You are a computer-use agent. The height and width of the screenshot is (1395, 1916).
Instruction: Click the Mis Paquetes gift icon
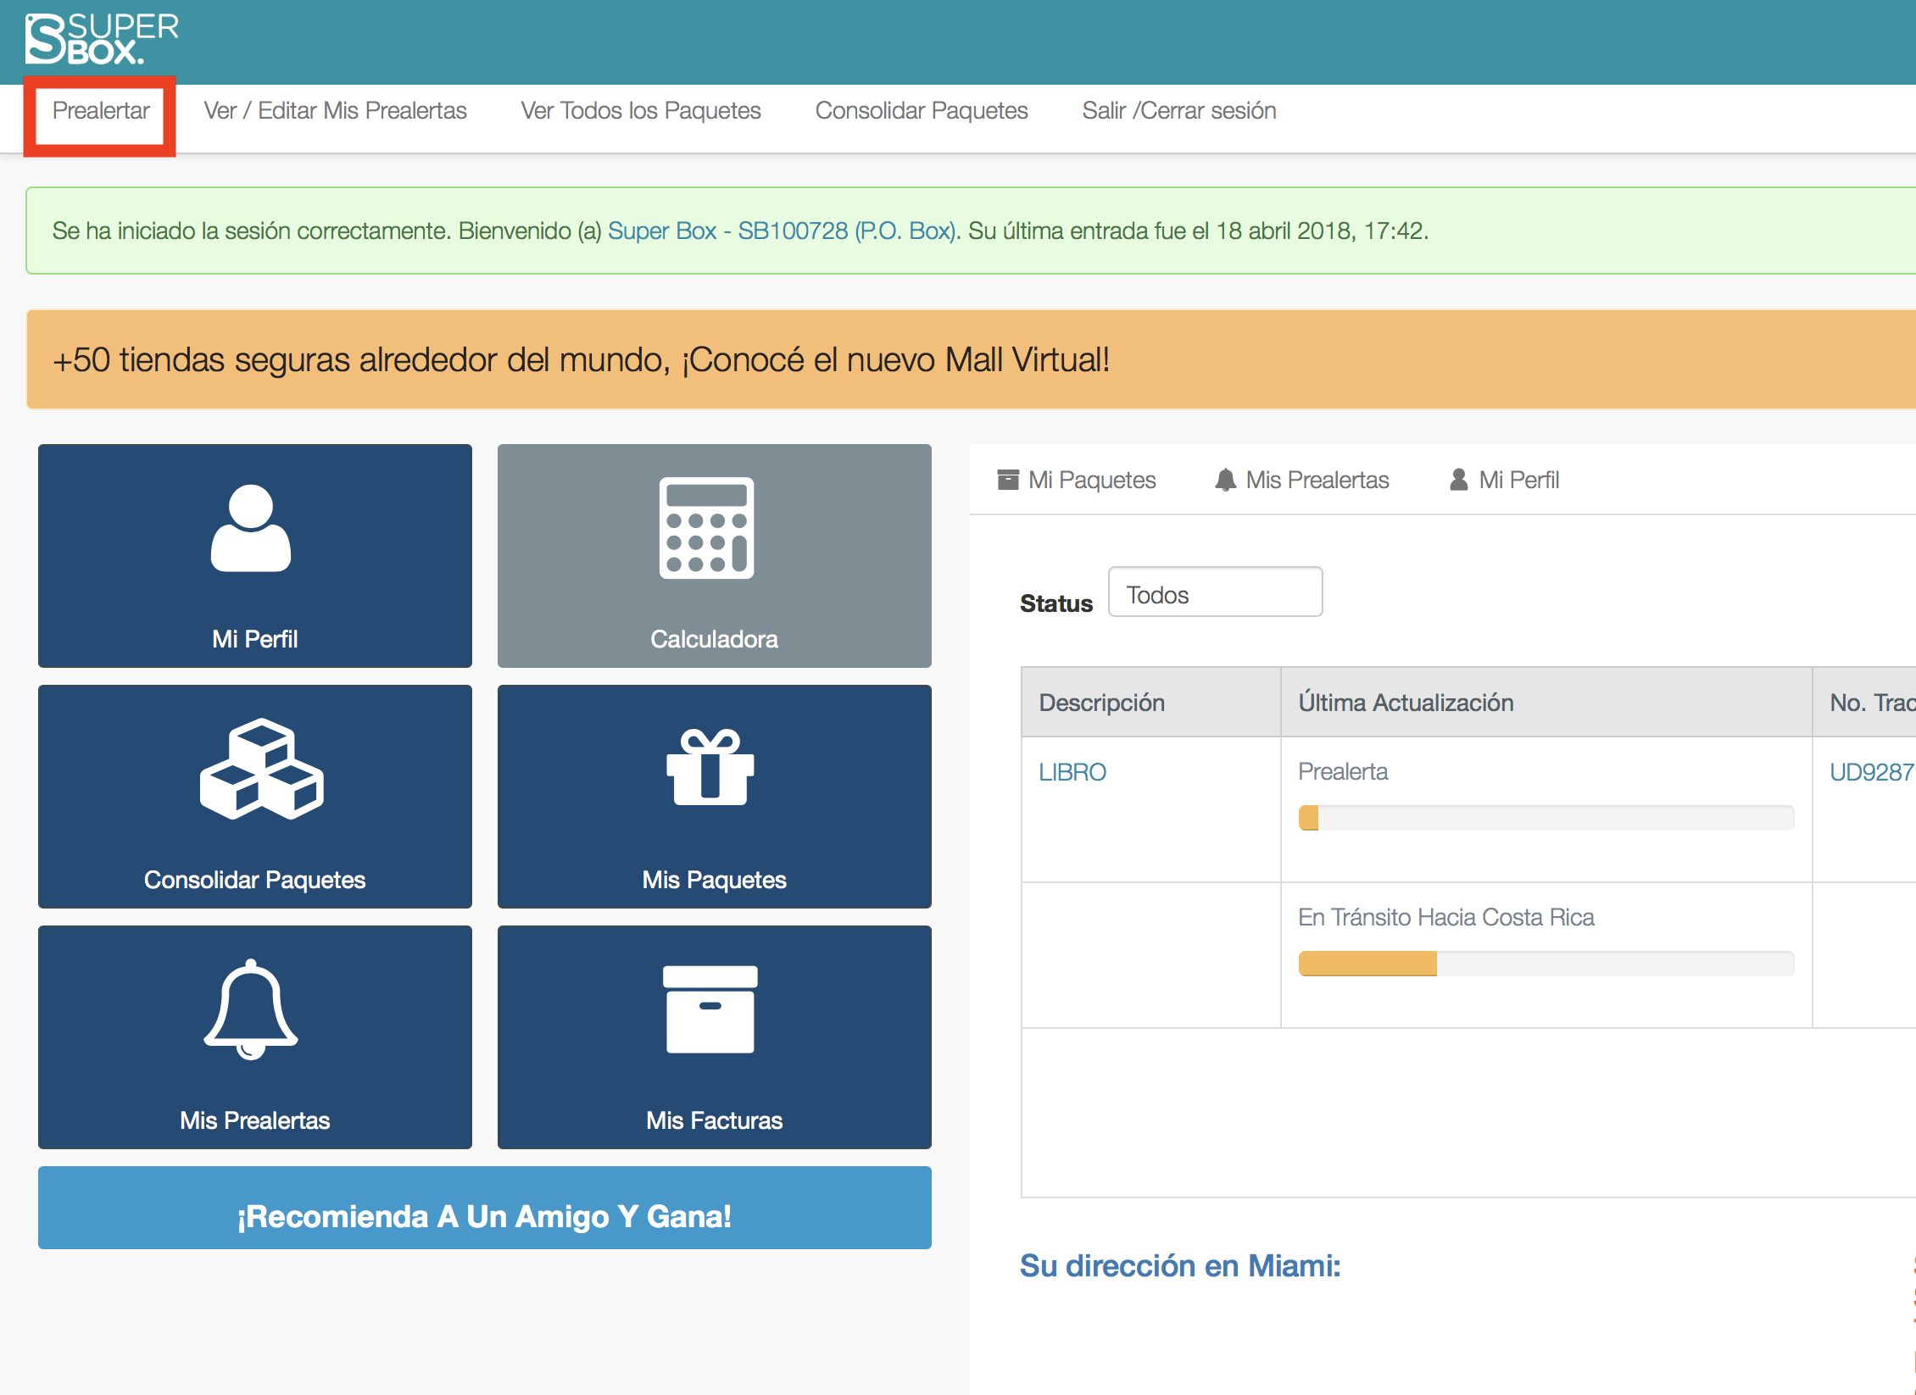[710, 767]
